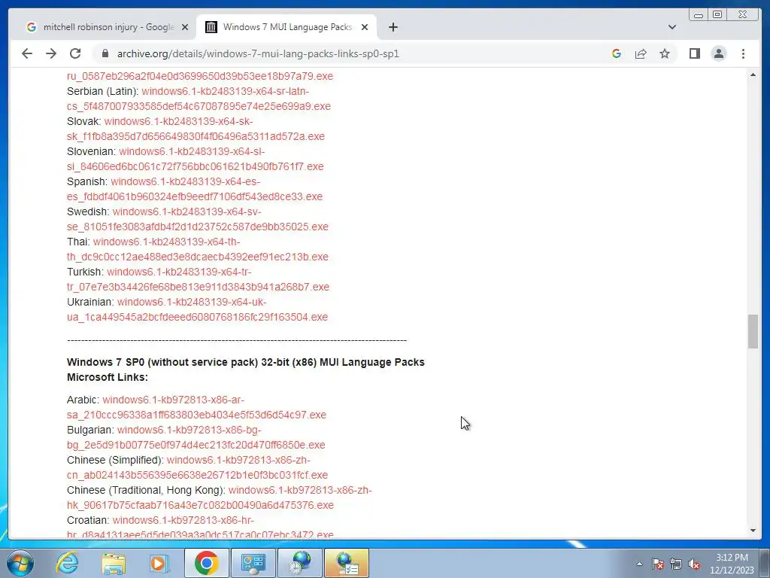
Task: Switch to mitchell robinson injury Google tab
Action: pos(107,27)
